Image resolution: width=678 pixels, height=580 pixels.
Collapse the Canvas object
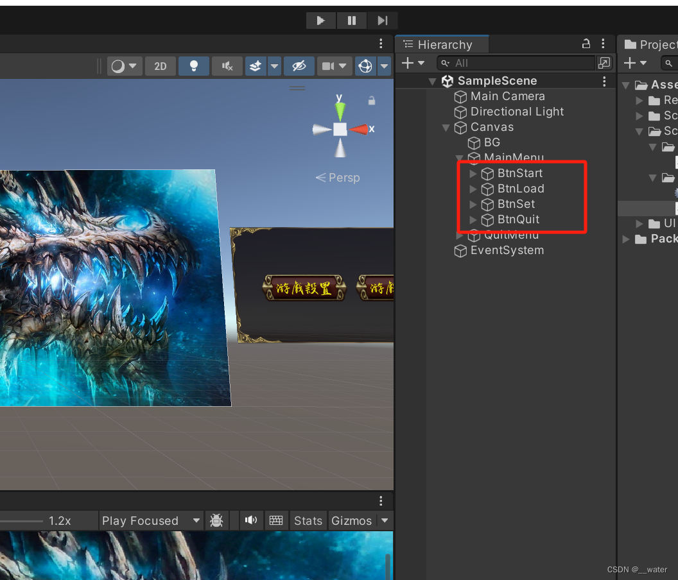tap(446, 128)
